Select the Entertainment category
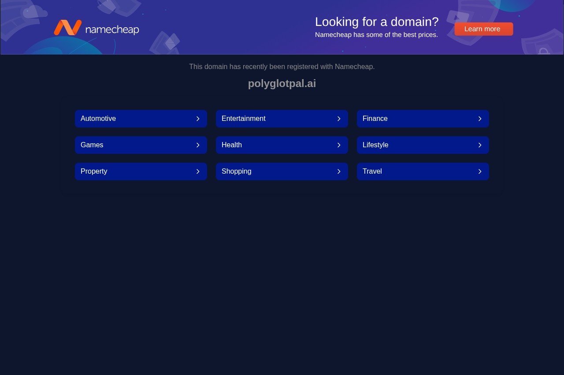This screenshot has width=564, height=375. (243, 119)
